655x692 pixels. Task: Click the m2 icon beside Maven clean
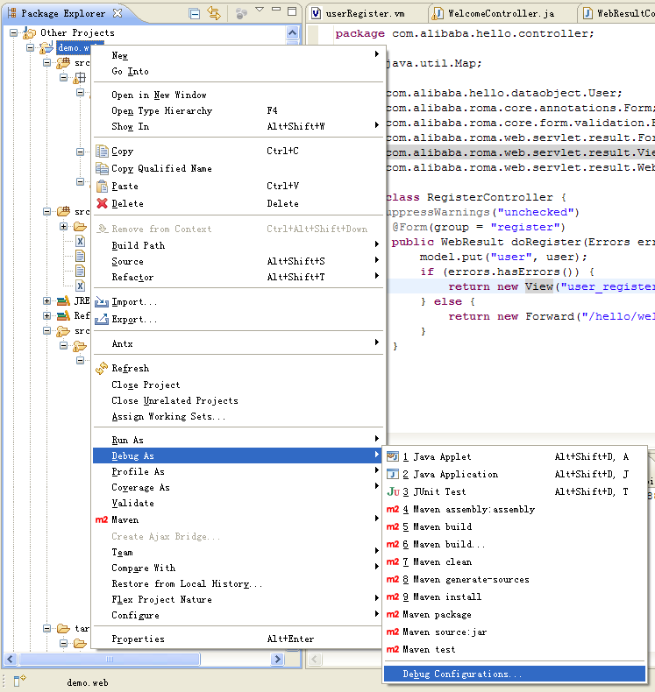click(393, 561)
